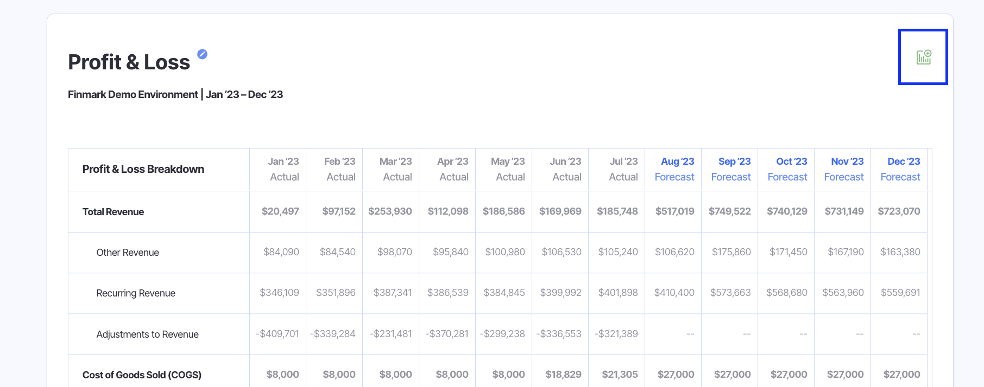984x387 pixels.
Task: Click the Adjustments to Revenue row label
Action: 147,334
